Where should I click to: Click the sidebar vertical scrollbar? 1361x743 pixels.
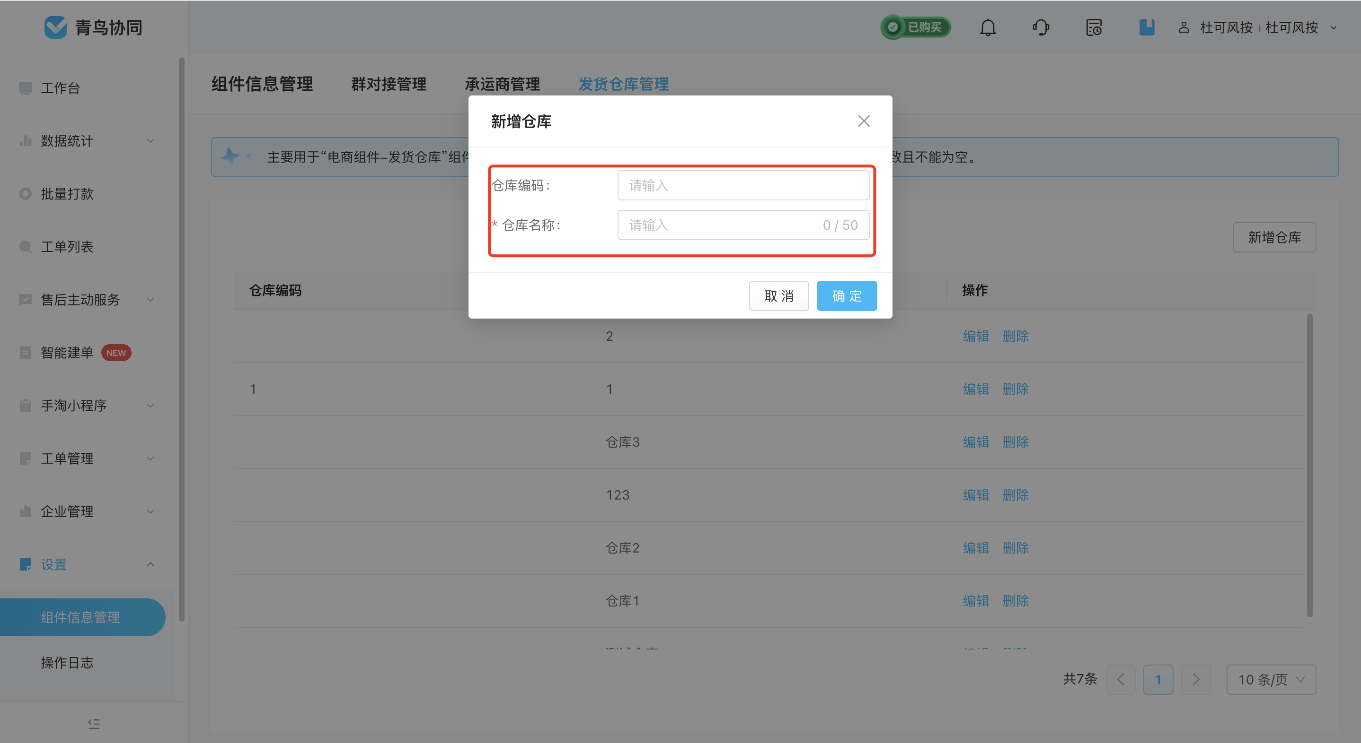point(182,339)
